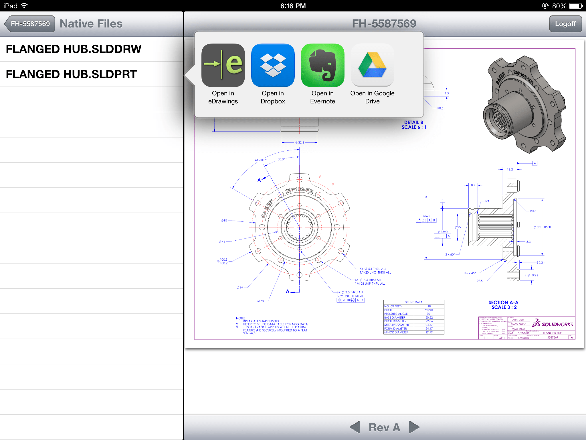The height and width of the screenshot is (440, 586).
Task: Tap the battery indicator in status bar
Action: [x=576, y=6]
